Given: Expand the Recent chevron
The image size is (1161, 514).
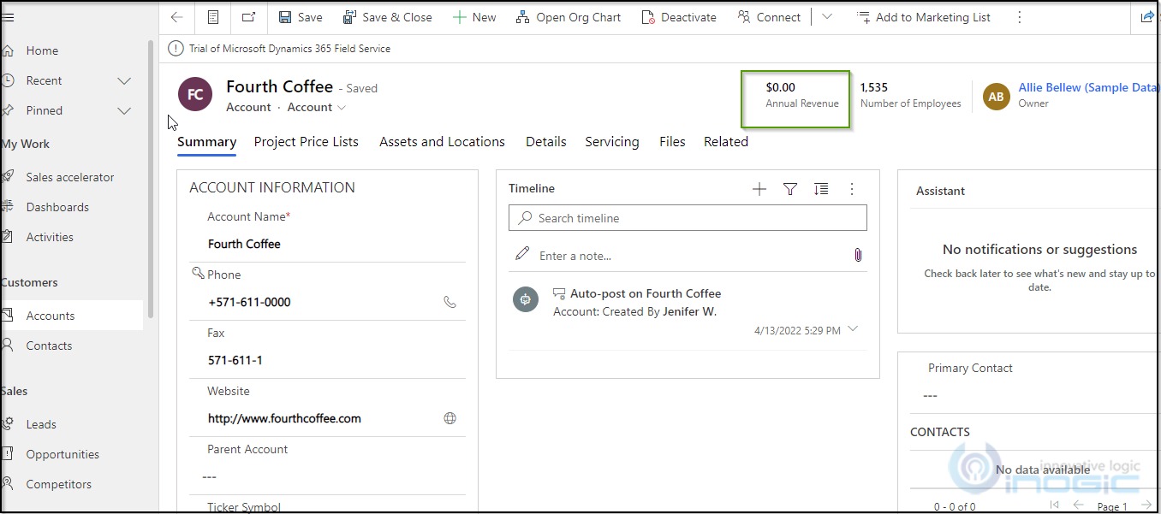Looking at the screenshot, I should click(x=124, y=80).
